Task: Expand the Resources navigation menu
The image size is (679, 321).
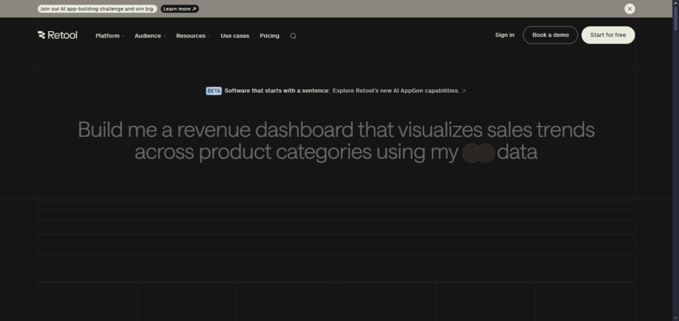Action: [192, 36]
